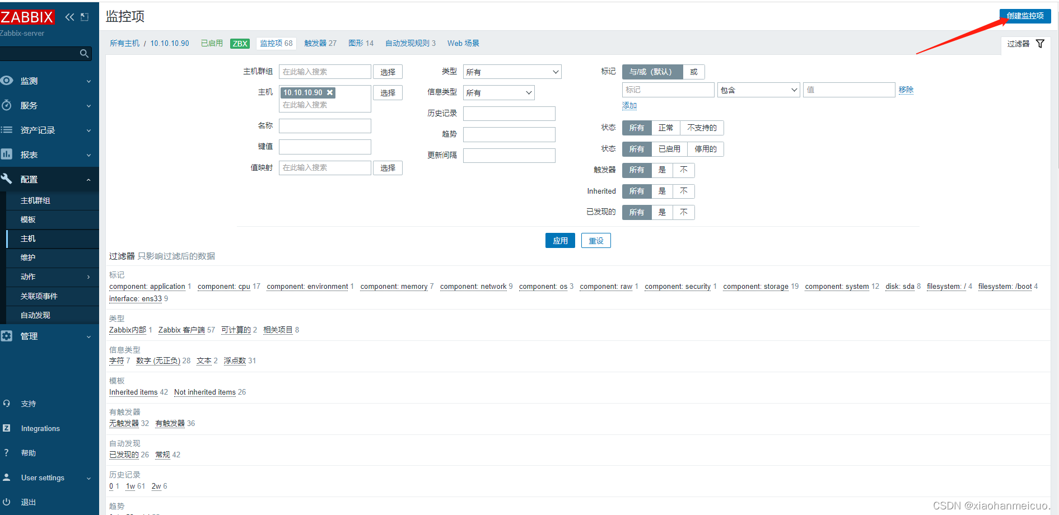This screenshot has width=1059, height=515.
Task: Set state filter to 正常
Action: [666, 128]
